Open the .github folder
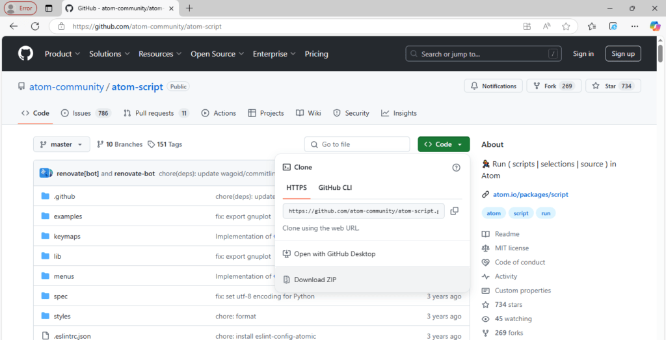Viewport: 666px width, 340px height. click(x=64, y=196)
